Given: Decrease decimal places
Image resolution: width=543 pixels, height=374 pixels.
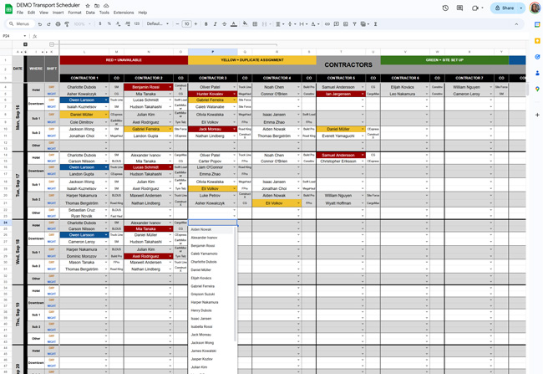Looking at the screenshot, I should coord(119,24).
